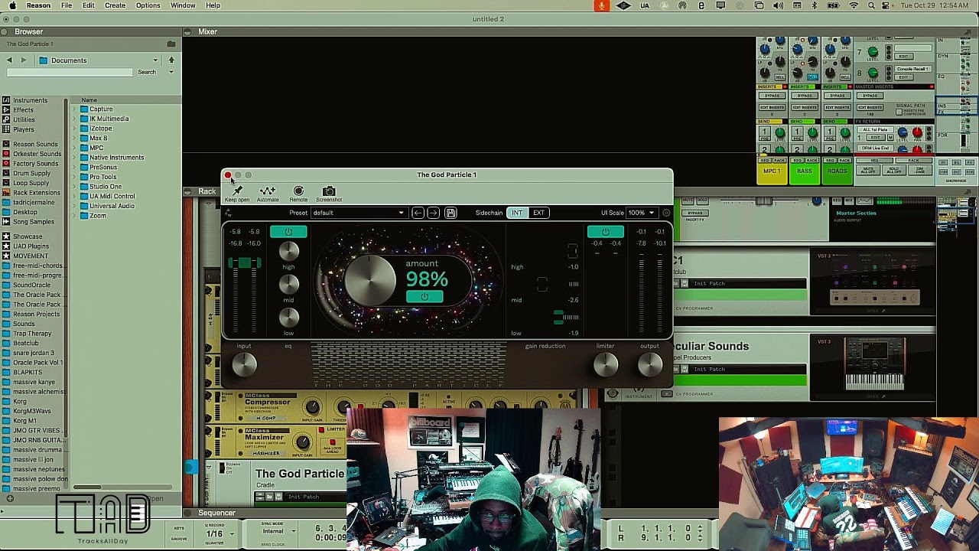
Task: Open the Help menu
Action: (x=213, y=6)
